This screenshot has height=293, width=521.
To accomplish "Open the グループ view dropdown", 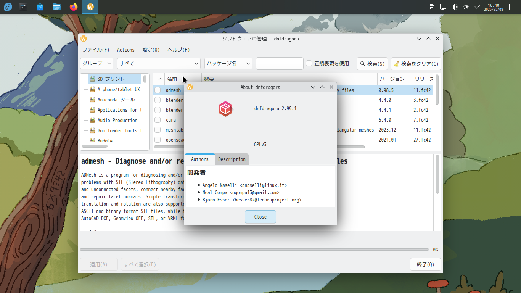I will pyautogui.click(x=96, y=63).
